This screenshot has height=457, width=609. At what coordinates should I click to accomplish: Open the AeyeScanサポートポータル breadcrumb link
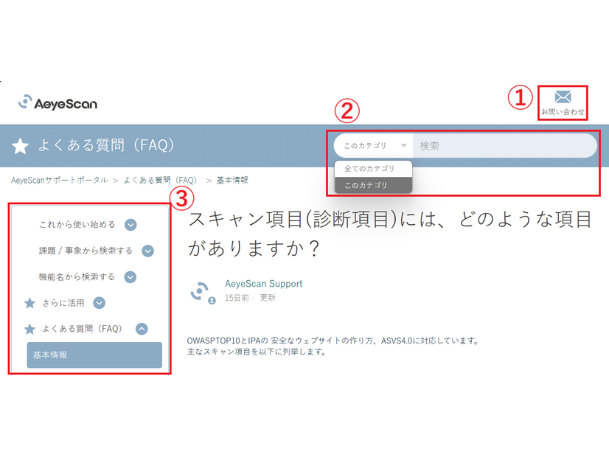(x=60, y=180)
